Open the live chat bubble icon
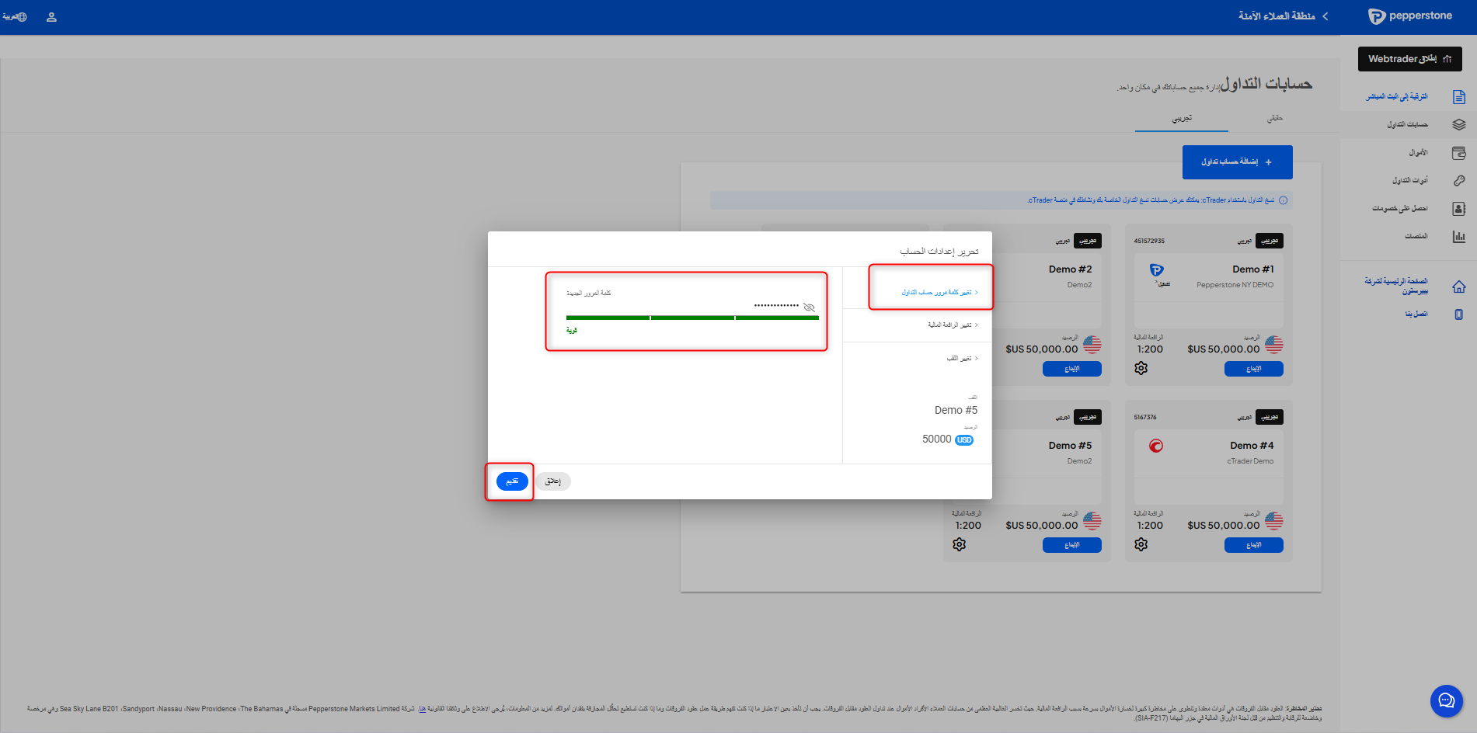 point(1447,701)
